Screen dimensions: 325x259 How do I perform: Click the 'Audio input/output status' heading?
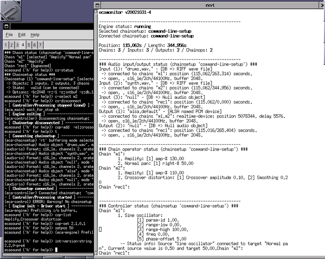coord(178,64)
